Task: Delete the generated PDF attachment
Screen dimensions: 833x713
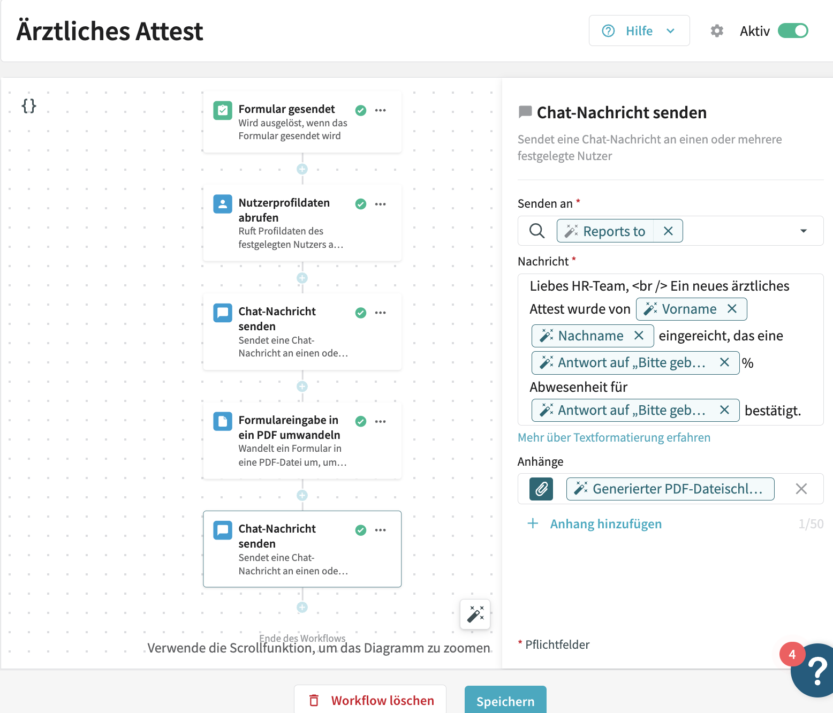Action: (801, 489)
